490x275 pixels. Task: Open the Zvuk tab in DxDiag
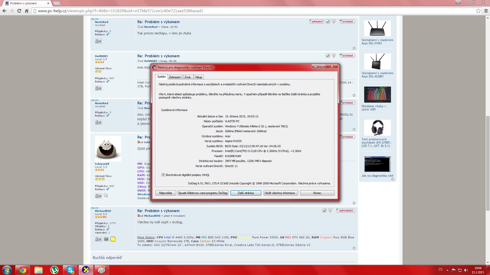[x=188, y=77]
